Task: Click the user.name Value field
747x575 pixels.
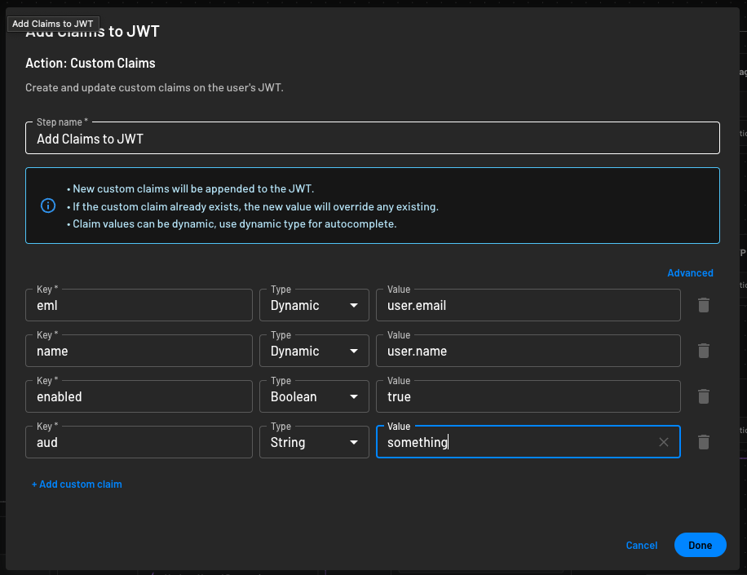Action: tap(528, 351)
